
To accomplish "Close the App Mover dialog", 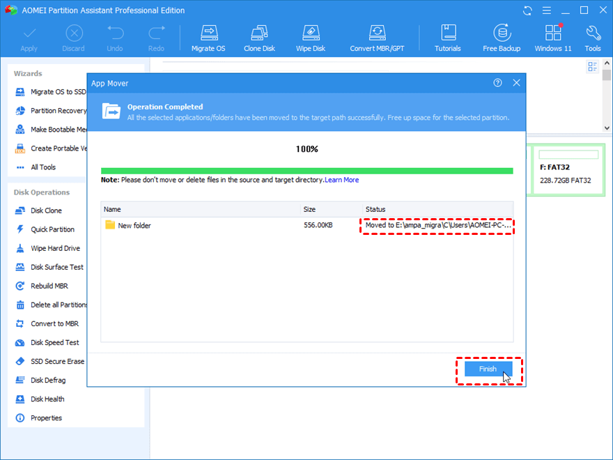I will point(516,83).
